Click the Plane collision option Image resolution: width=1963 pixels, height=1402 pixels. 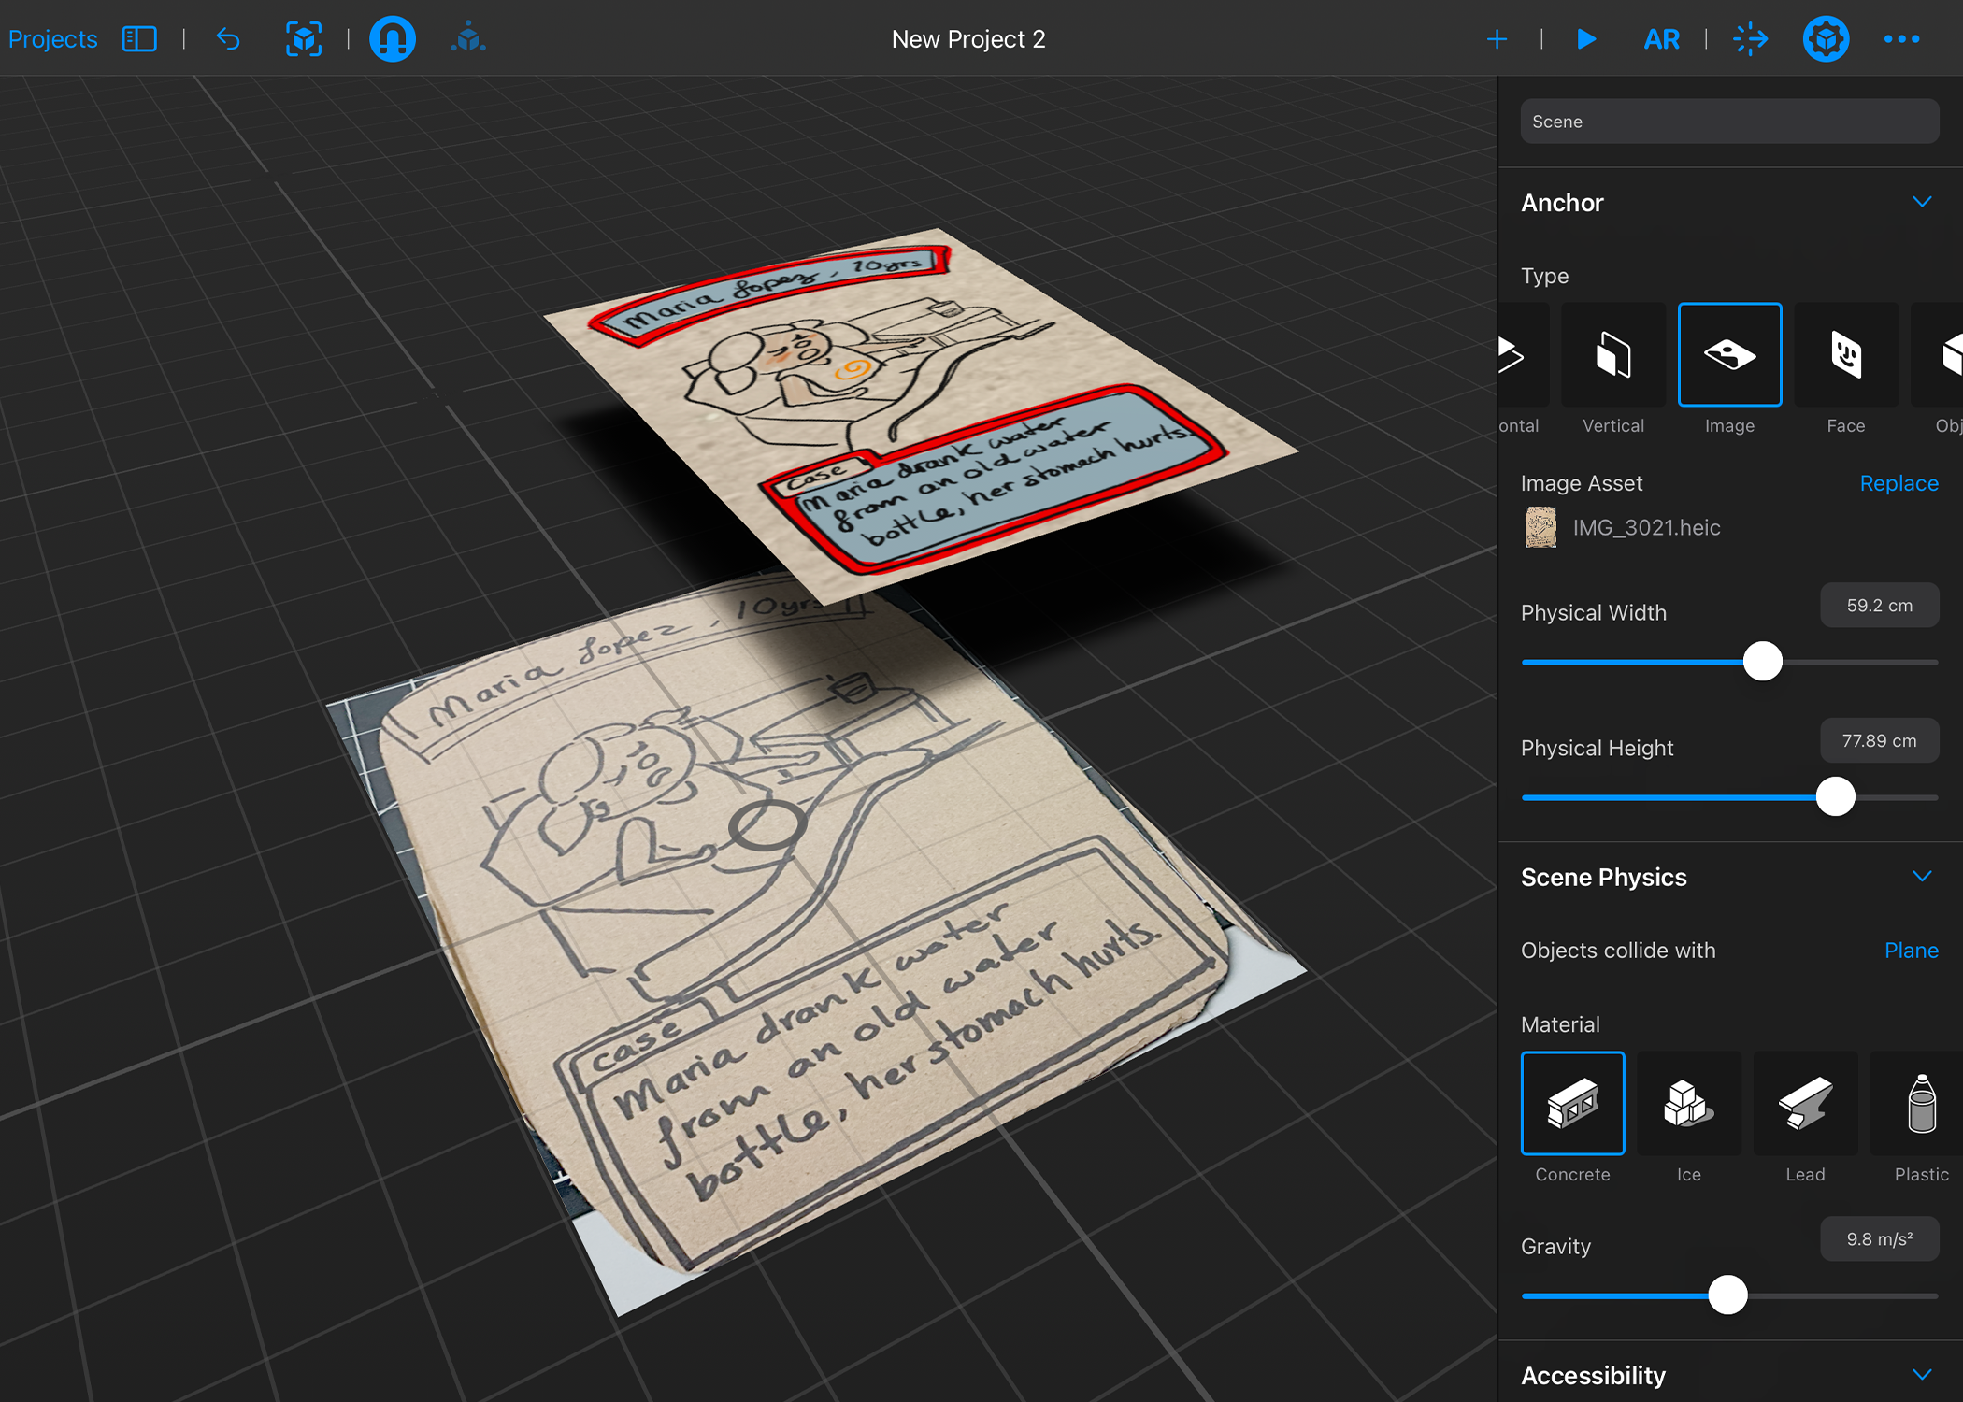coord(1911,951)
